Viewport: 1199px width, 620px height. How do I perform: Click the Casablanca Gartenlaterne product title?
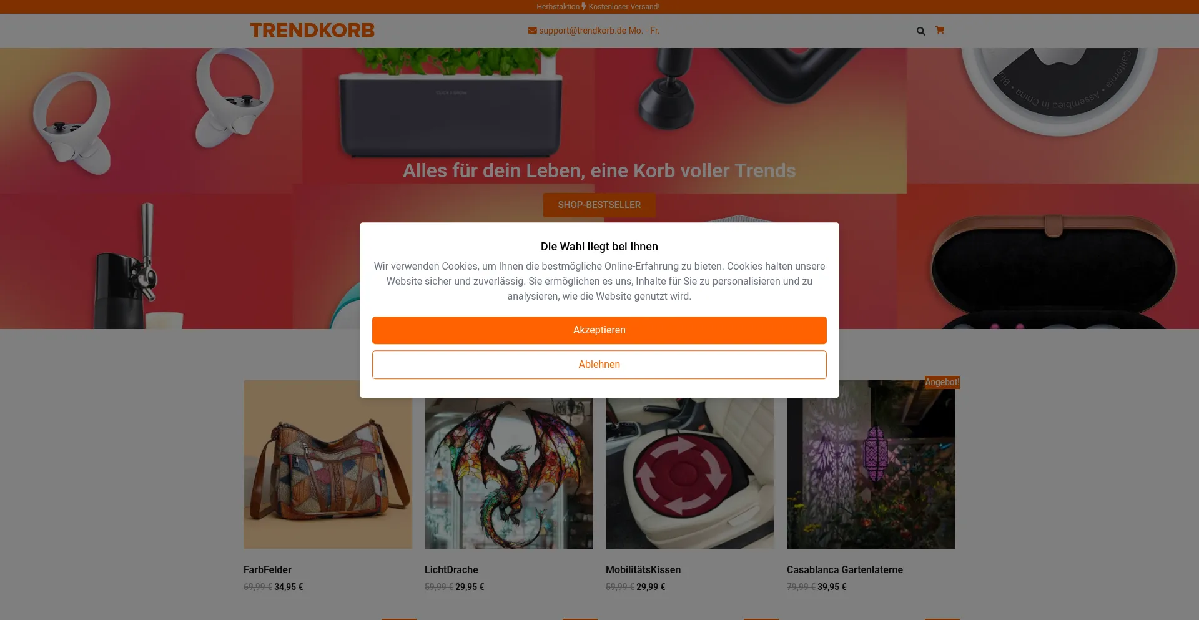tap(845, 569)
